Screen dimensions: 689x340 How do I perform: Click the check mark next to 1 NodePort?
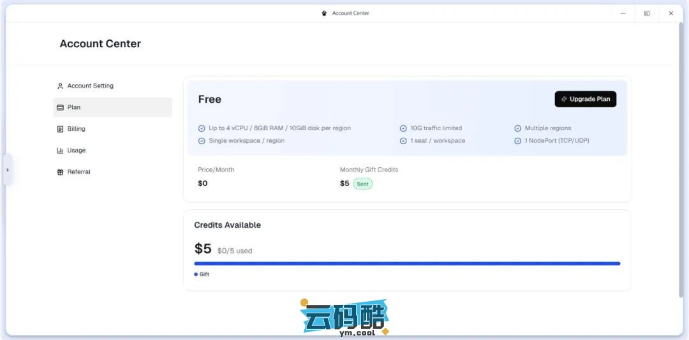[x=517, y=141]
